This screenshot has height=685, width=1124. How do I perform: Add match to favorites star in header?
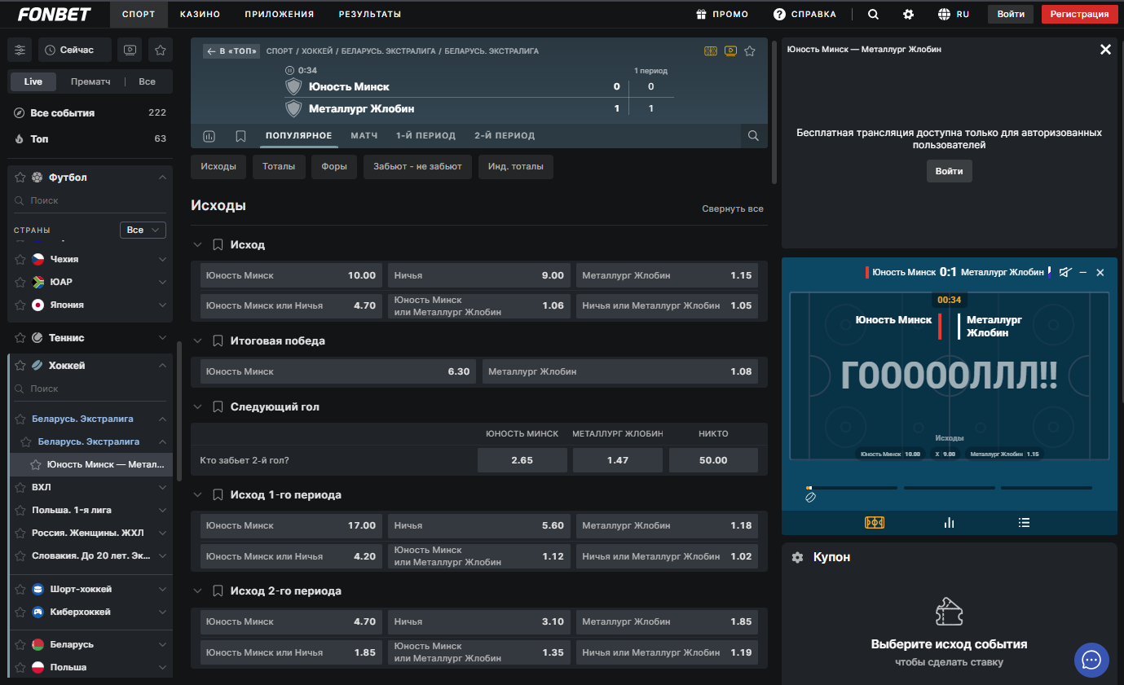(750, 50)
